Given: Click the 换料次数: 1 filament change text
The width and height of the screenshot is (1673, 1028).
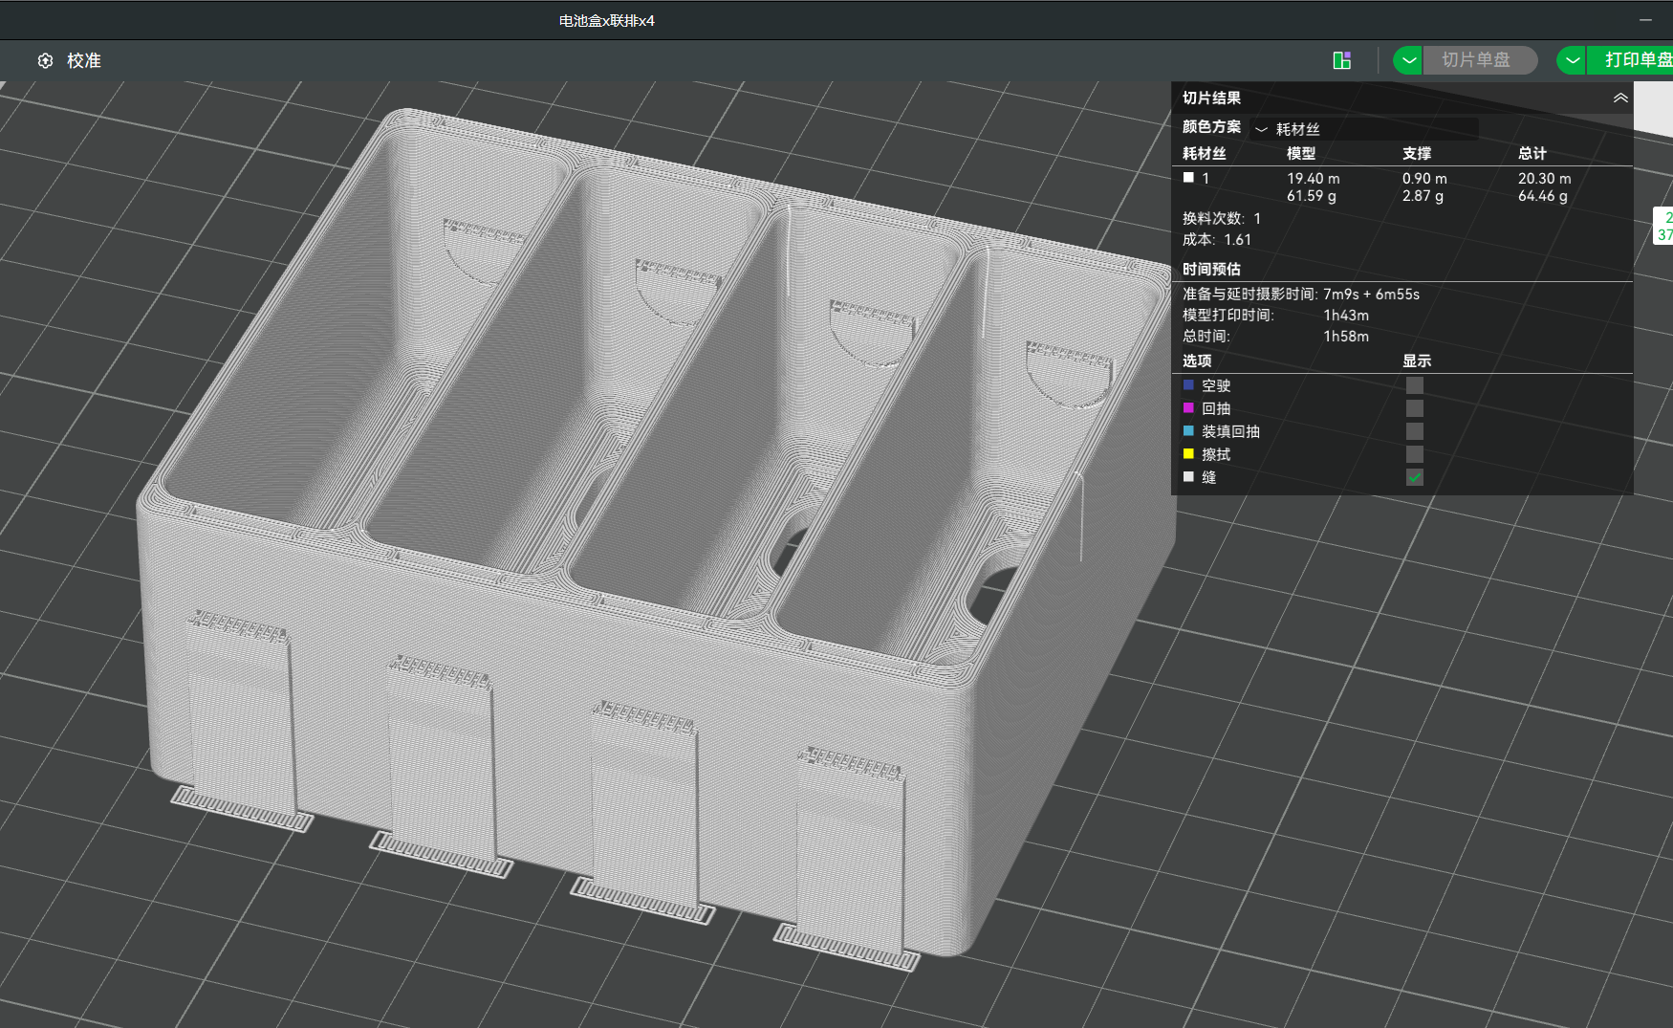Looking at the screenshot, I should [1222, 219].
